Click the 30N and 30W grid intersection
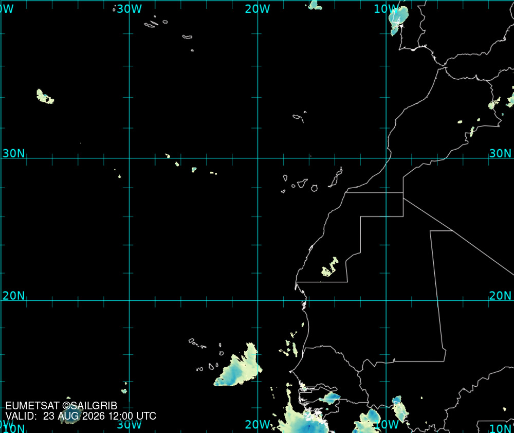This screenshot has width=514, height=433. (x=130, y=158)
